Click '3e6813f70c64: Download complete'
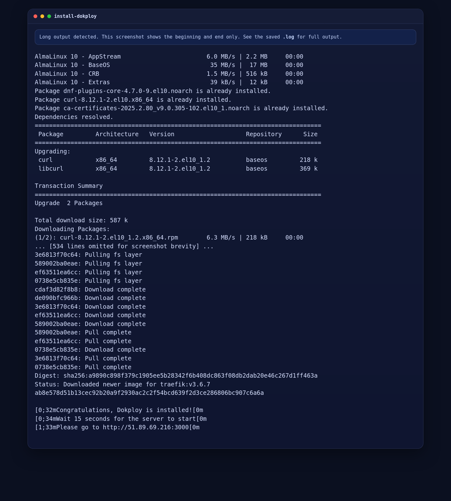 pos(90,307)
